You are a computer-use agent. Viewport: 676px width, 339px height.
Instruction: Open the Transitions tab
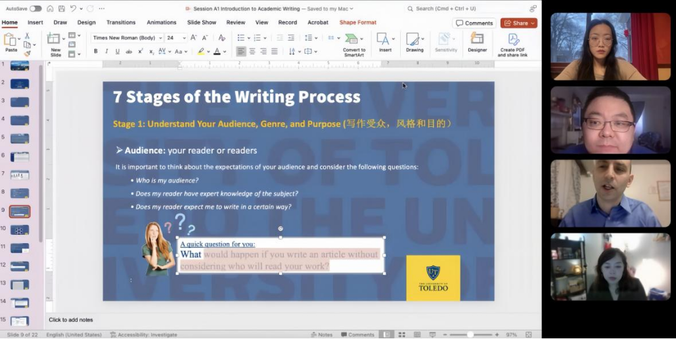pos(121,22)
